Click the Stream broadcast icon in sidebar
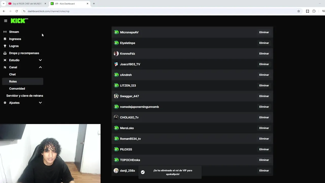Screen dimensions: 325x183 click(x=5, y=32)
